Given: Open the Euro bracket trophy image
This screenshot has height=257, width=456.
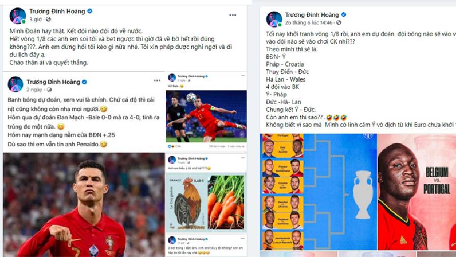Looking at the screenshot, I should pos(319,192).
